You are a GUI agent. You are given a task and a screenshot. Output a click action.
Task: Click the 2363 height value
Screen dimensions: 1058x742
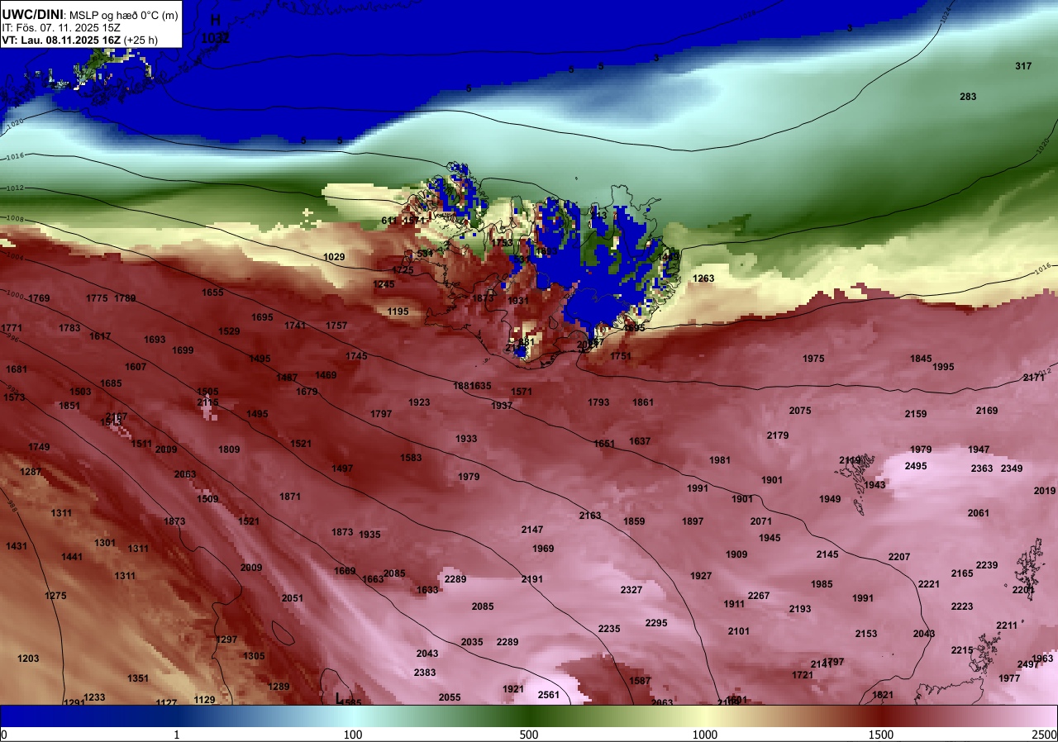(982, 469)
